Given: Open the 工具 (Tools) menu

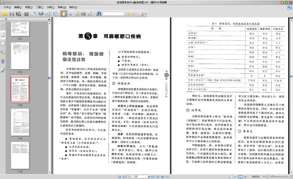Looking at the screenshot, I should click(40, 7).
